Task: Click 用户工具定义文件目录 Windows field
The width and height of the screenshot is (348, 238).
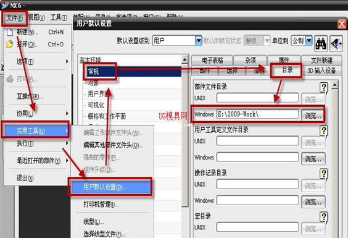Action: click(x=257, y=157)
